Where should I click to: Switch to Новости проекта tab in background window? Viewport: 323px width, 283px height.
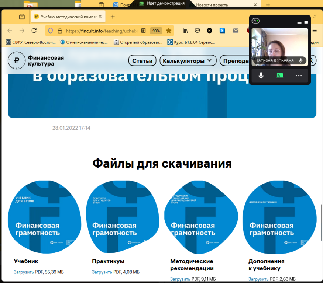212,5
